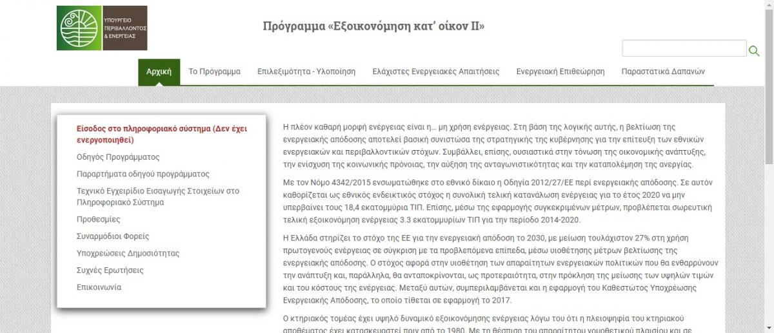This screenshot has height=333, width=774.
Task: Click the Ministry of Environment and Energy logo
Action: click(x=101, y=28)
